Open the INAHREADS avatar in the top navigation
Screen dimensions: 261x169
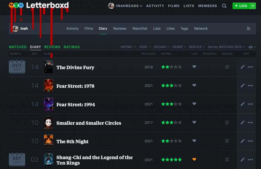111,6
